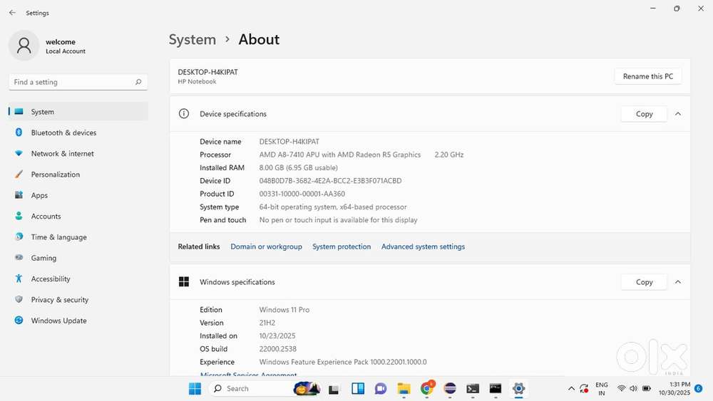This screenshot has height=401, width=713.
Task: Collapse the Windows specifications section
Action: [678, 281]
